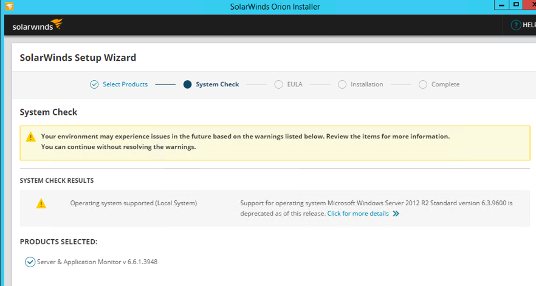Click SolarWinds Orion Installer title text

click(275, 7)
